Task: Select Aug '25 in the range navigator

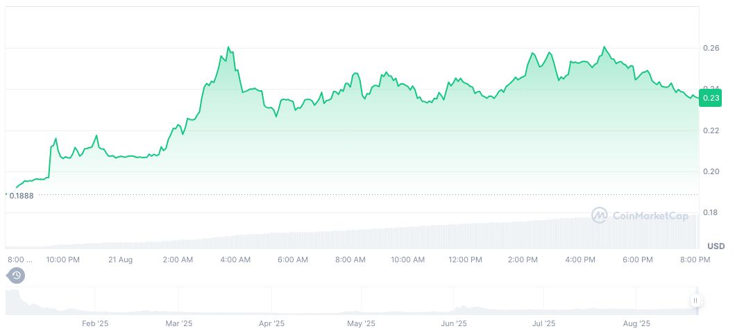Action: click(x=636, y=323)
